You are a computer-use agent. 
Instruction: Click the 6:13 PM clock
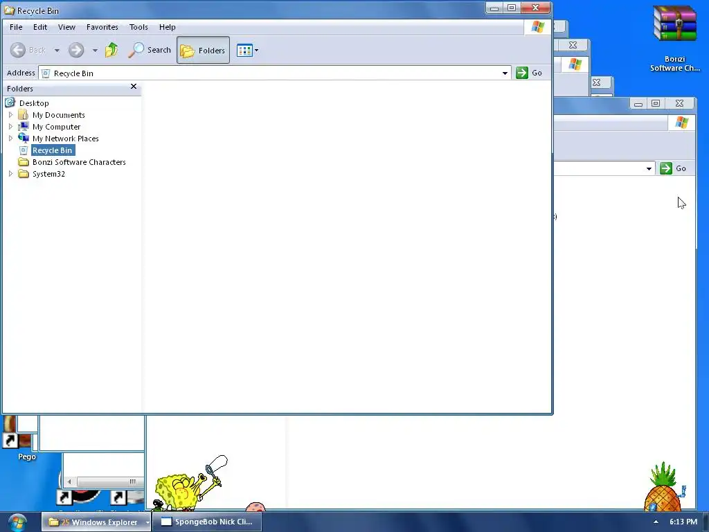click(683, 522)
